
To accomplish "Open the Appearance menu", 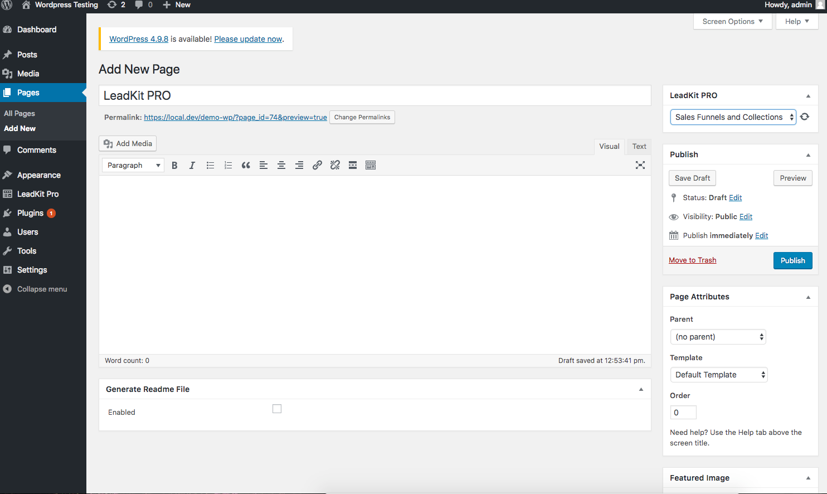I will pos(39,175).
